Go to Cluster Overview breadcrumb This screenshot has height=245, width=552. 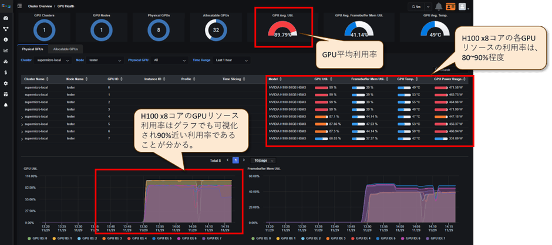(40, 6)
